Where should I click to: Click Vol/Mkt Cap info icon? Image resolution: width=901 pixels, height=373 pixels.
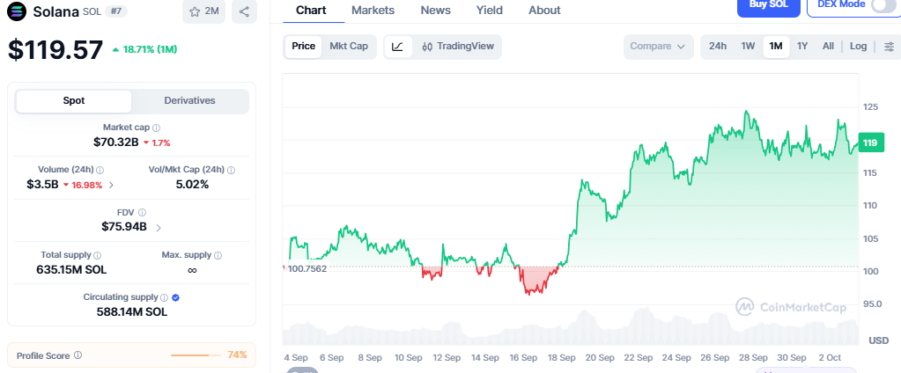pyautogui.click(x=231, y=170)
